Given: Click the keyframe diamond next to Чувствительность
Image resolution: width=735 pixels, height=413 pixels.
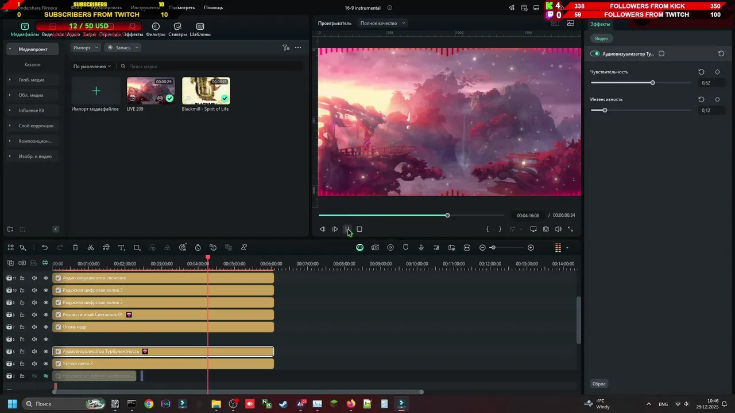Looking at the screenshot, I should click(x=717, y=72).
